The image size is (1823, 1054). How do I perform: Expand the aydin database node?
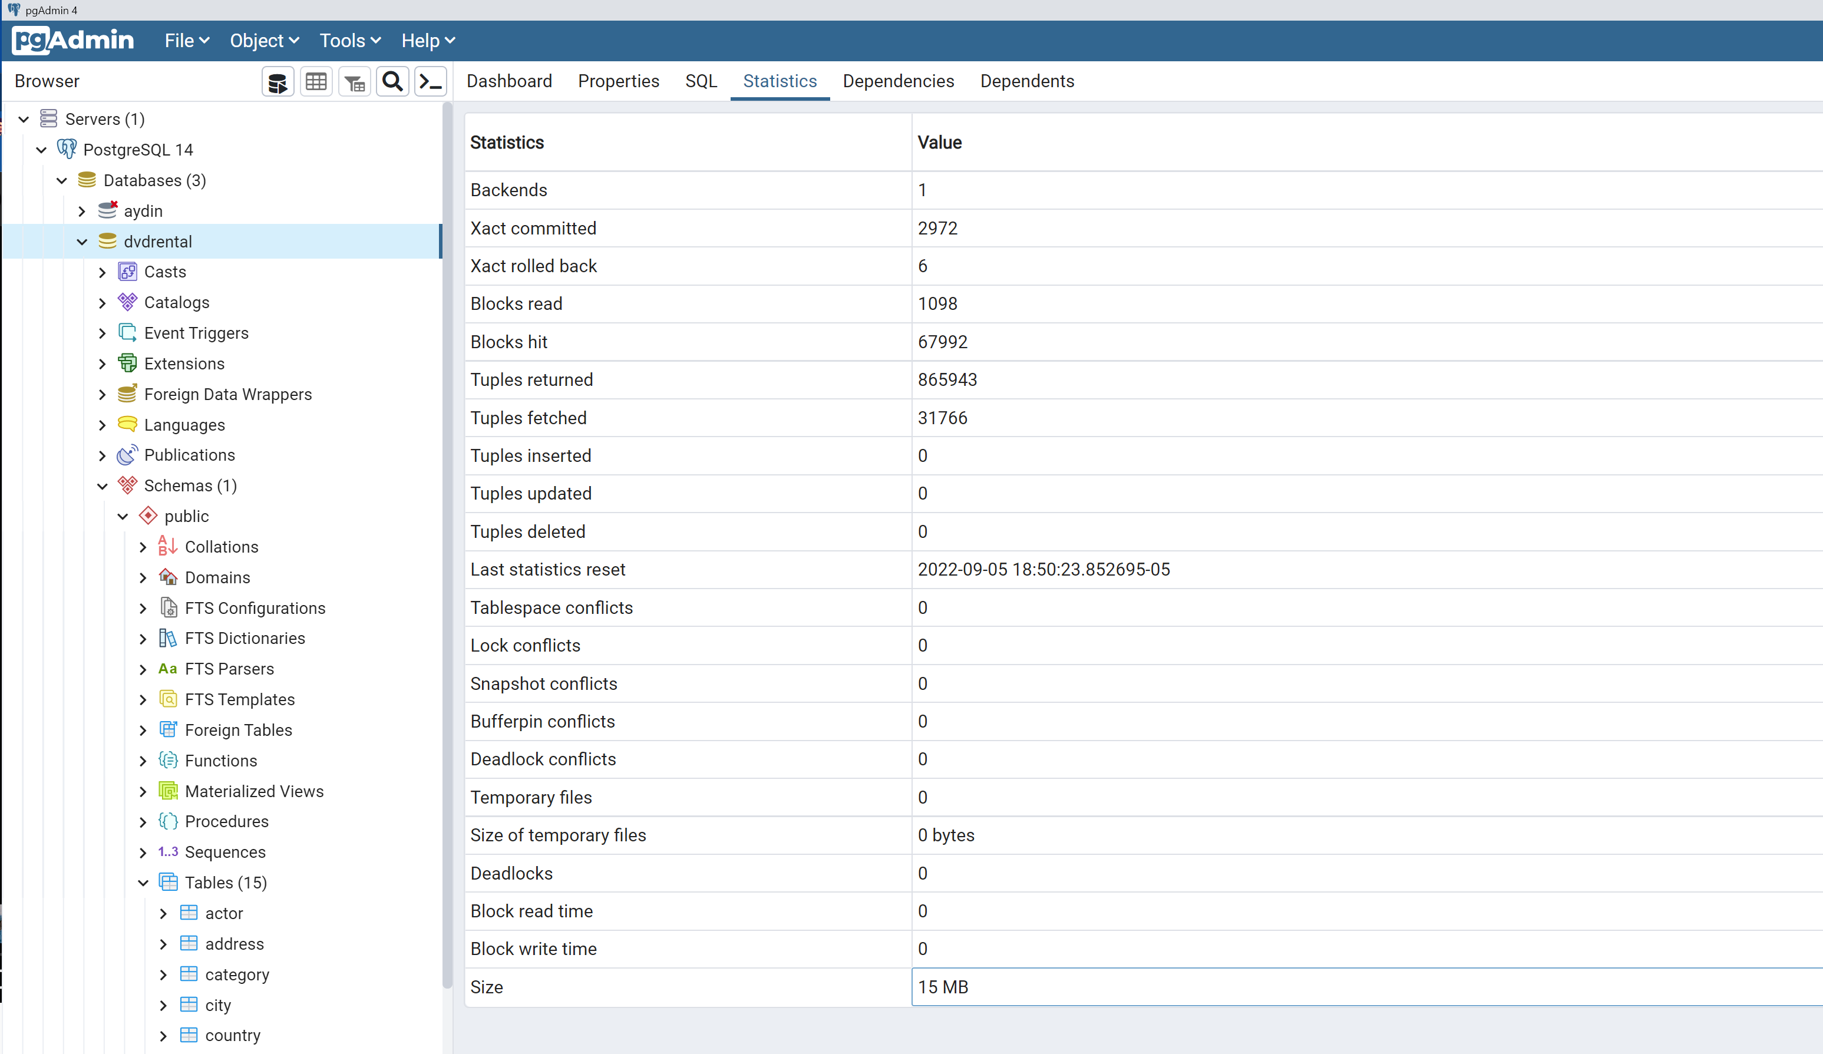(x=82, y=212)
